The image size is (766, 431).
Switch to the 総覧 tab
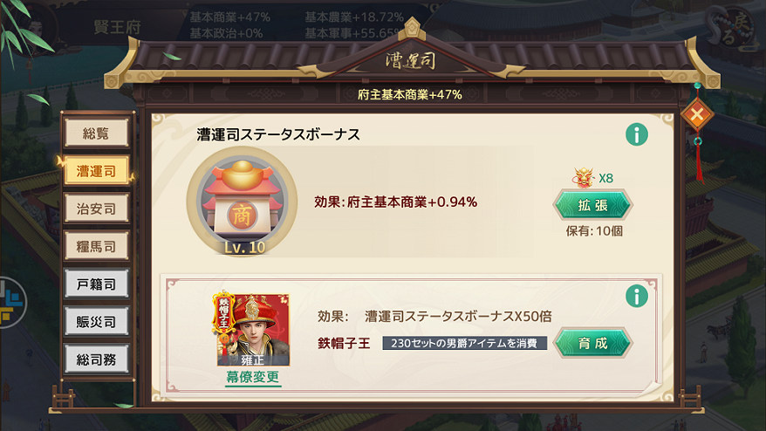coord(96,133)
